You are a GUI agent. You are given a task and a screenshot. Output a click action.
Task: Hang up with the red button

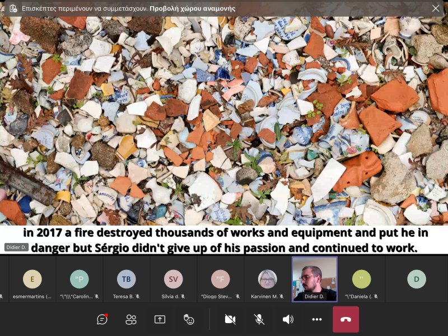click(346, 319)
